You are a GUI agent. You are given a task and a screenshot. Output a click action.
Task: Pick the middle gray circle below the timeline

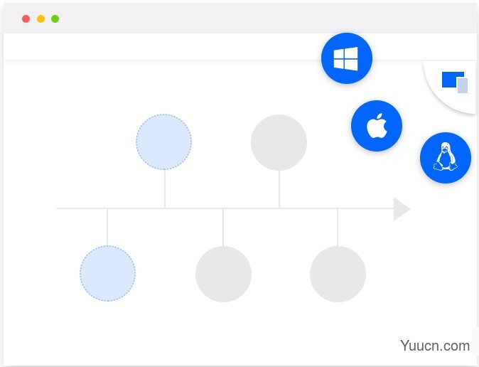pos(223,274)
